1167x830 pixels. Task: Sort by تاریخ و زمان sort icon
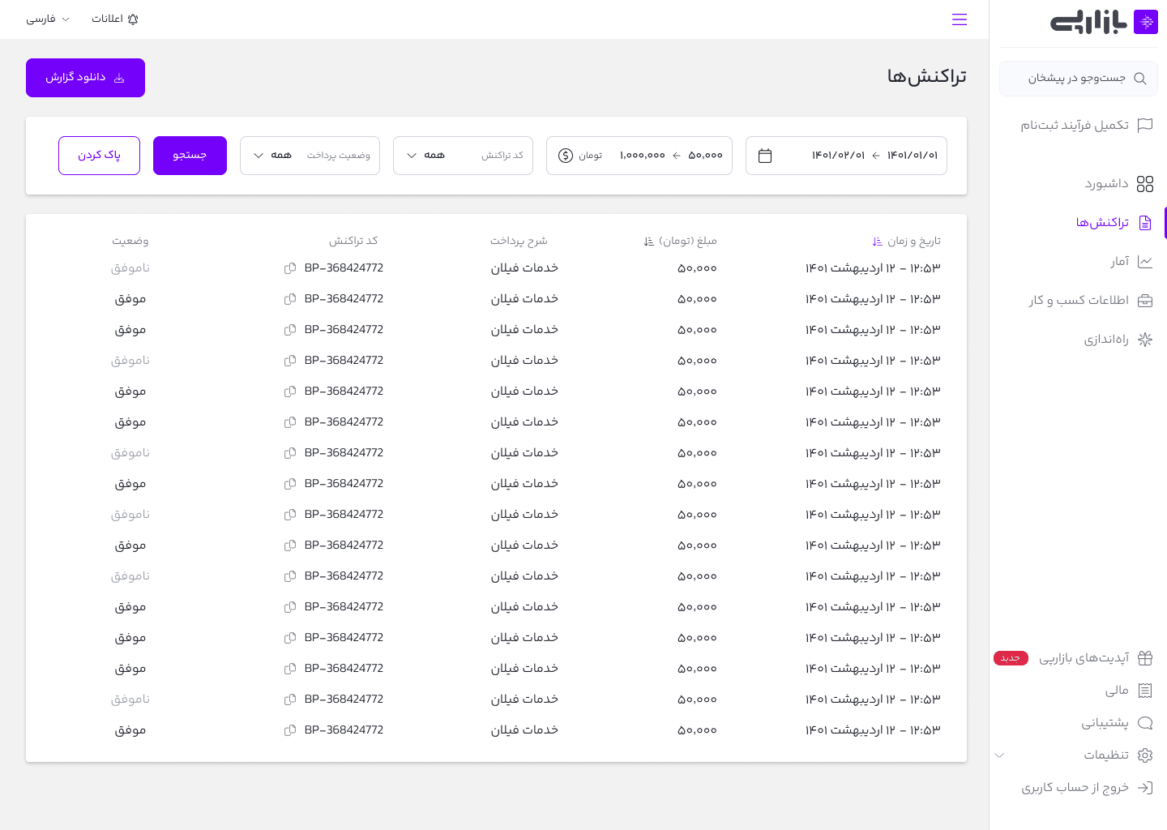pos(877,242)
